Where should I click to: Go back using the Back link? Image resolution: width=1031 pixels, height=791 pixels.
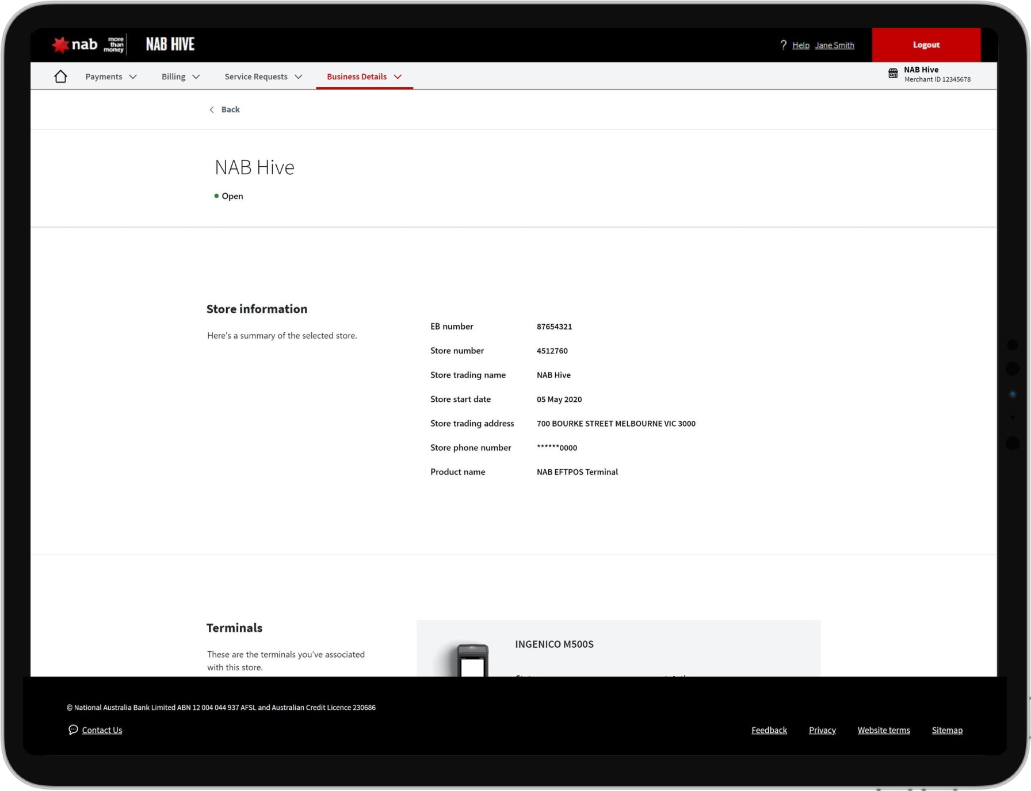point(230,109)
